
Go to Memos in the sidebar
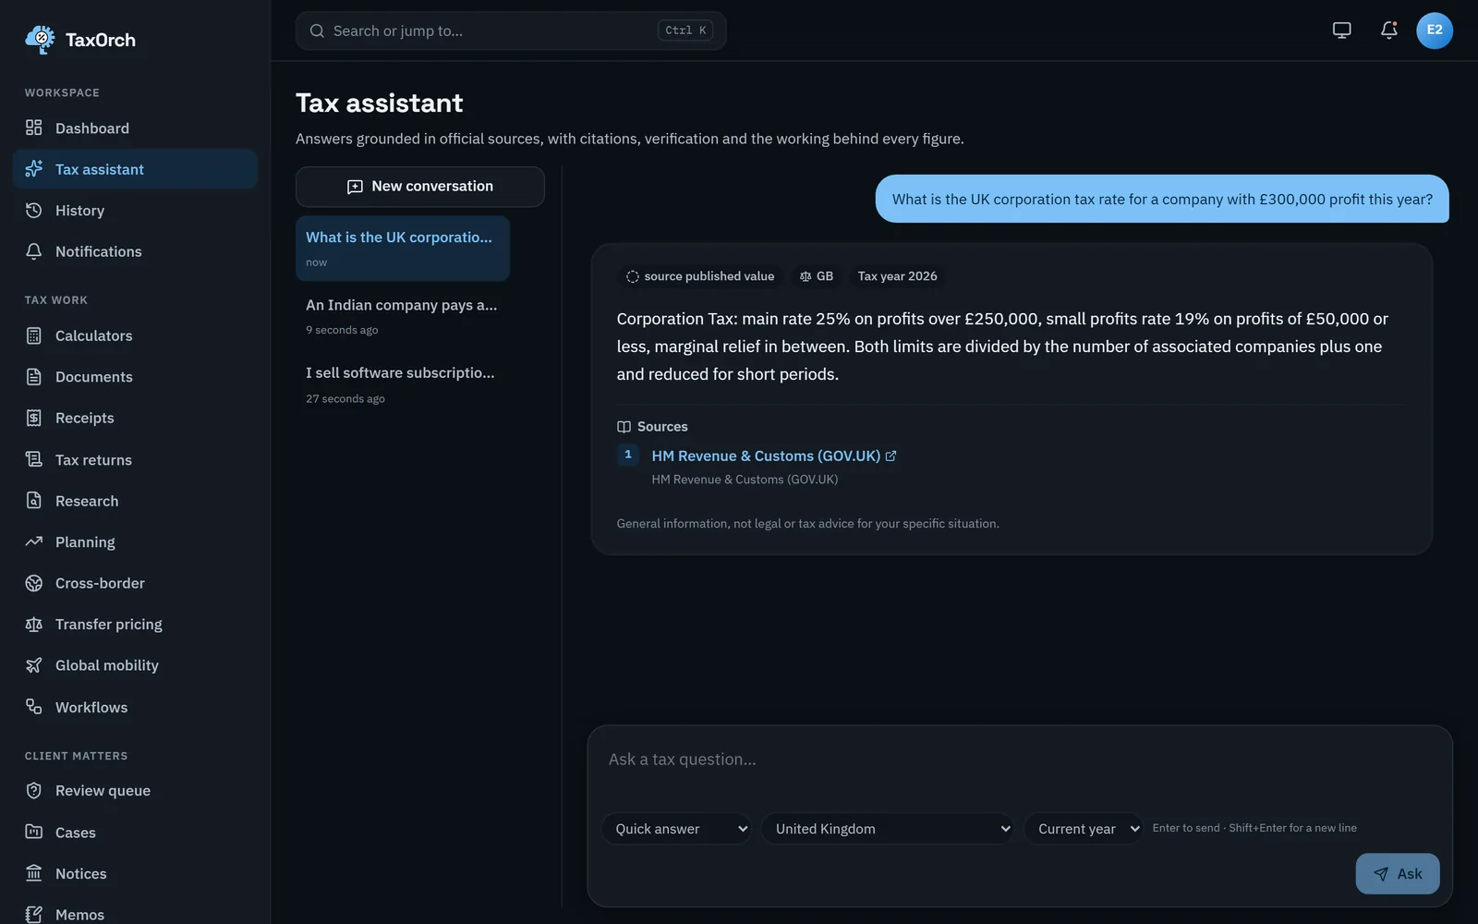pos(135,914)
